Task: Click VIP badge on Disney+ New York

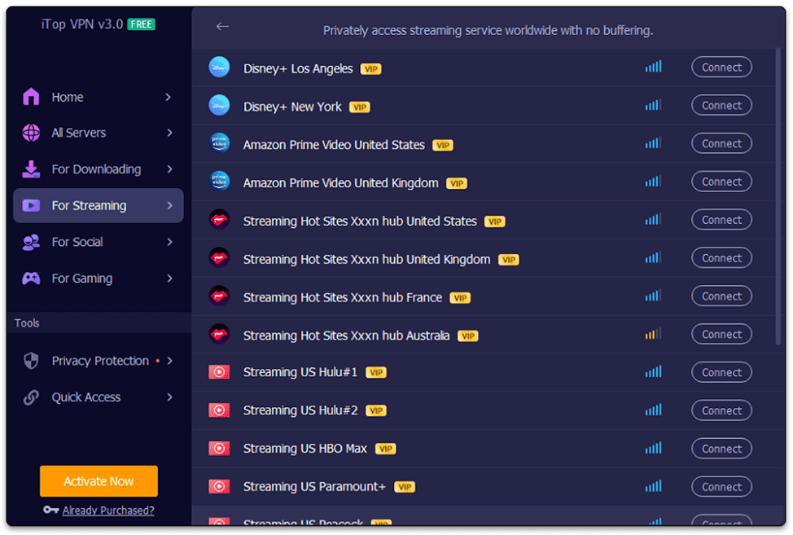Action: point(360,107)
